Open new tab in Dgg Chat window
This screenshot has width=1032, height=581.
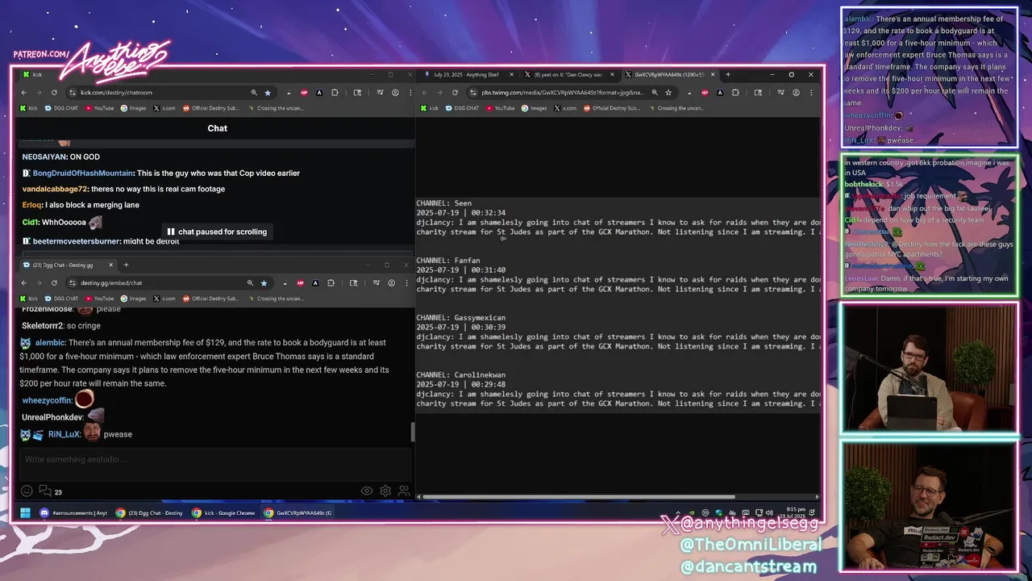(x=126, y=265)
